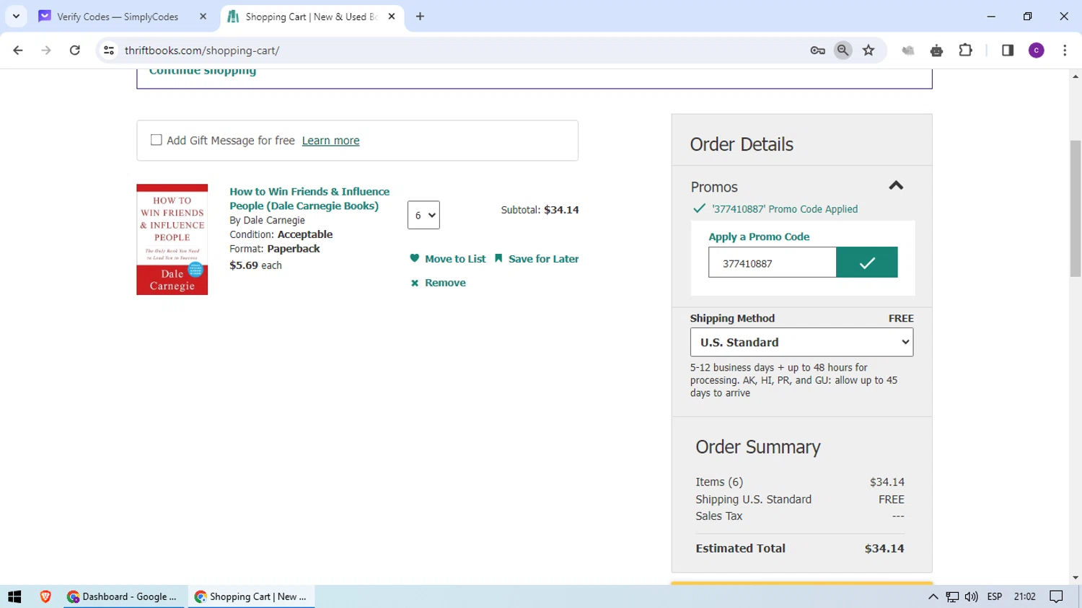Open the Extensions puzzle icon
The image size is (1082, 608).
click(x=965, y=50)
